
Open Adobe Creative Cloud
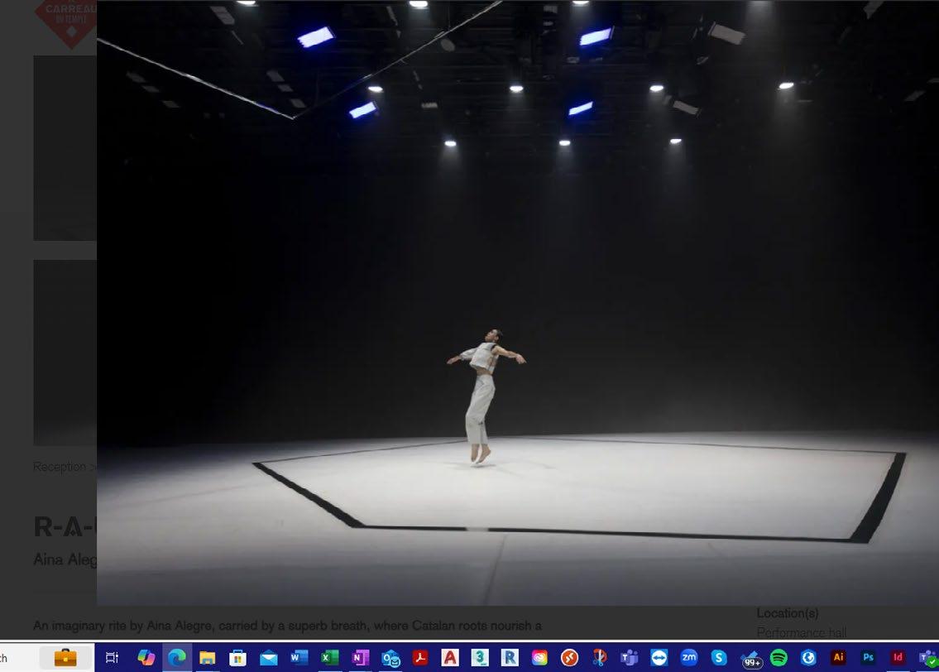(539, 658)
